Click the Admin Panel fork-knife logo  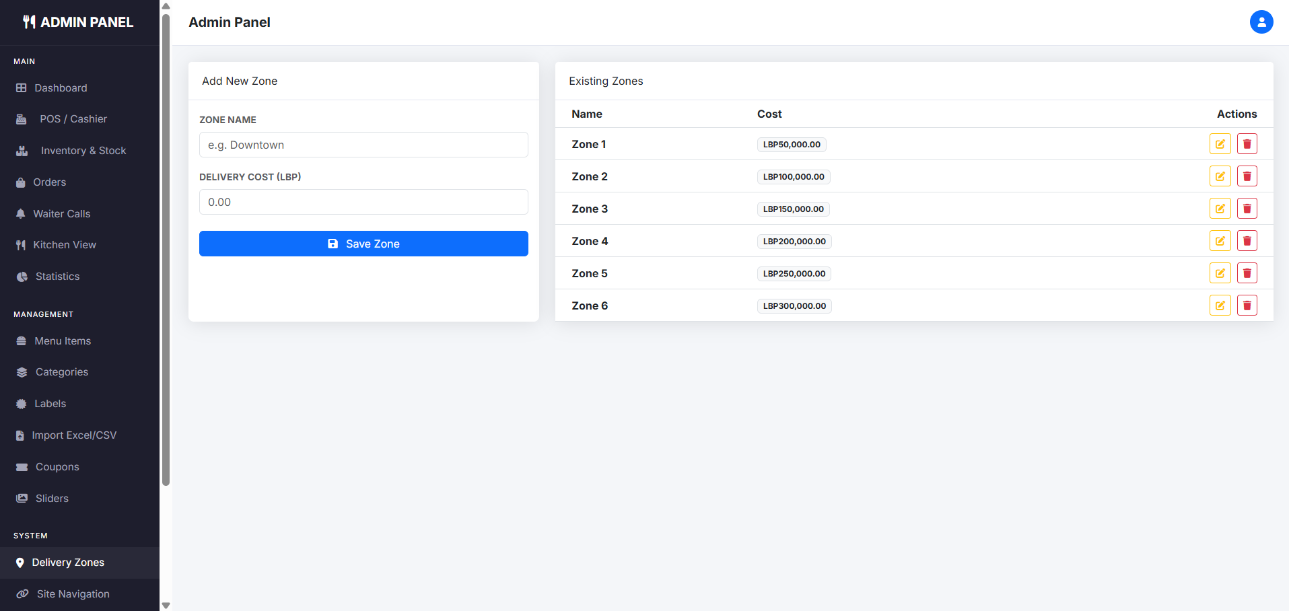[x=29, y=22]
